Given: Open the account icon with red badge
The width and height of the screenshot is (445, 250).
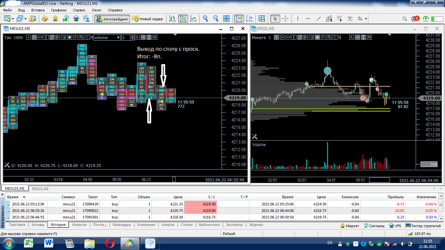Looking at the screenshot, I should [415, 19].
